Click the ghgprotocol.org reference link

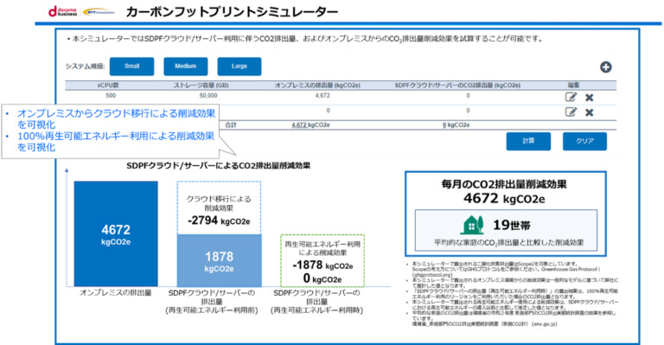click(432, 275)
